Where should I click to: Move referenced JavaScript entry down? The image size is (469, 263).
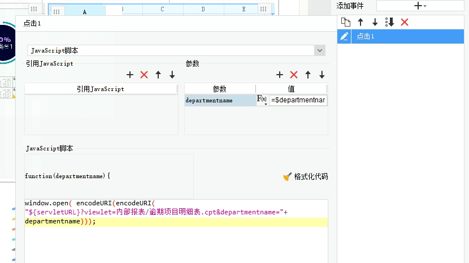(x=172, y=75)
